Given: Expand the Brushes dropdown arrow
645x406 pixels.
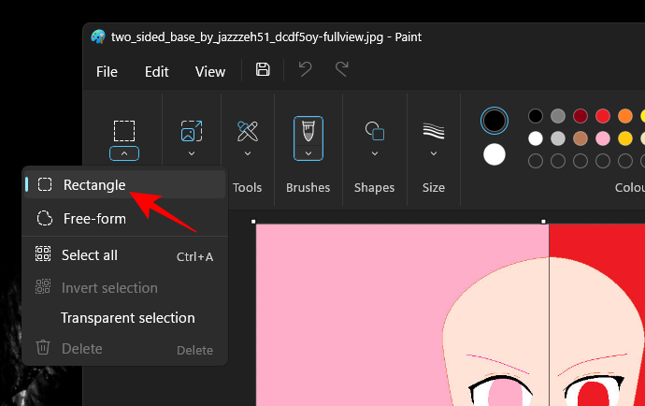Looking at the screenshot, I should [308, 152].
